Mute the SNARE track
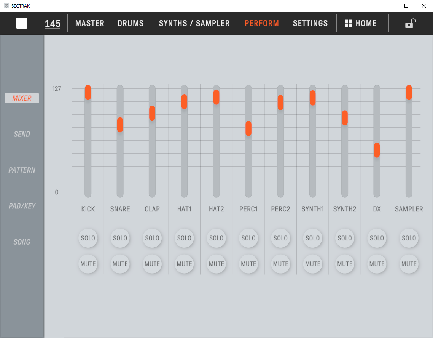433x338 pixels. (x=120, y=264)
